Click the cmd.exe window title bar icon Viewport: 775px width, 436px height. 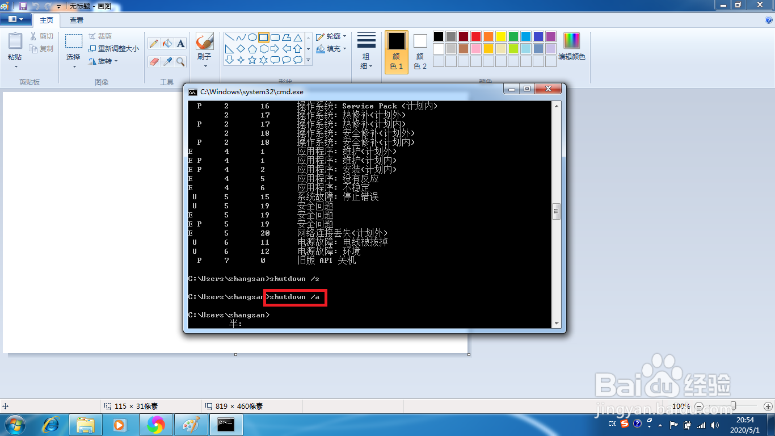(193, 91)
